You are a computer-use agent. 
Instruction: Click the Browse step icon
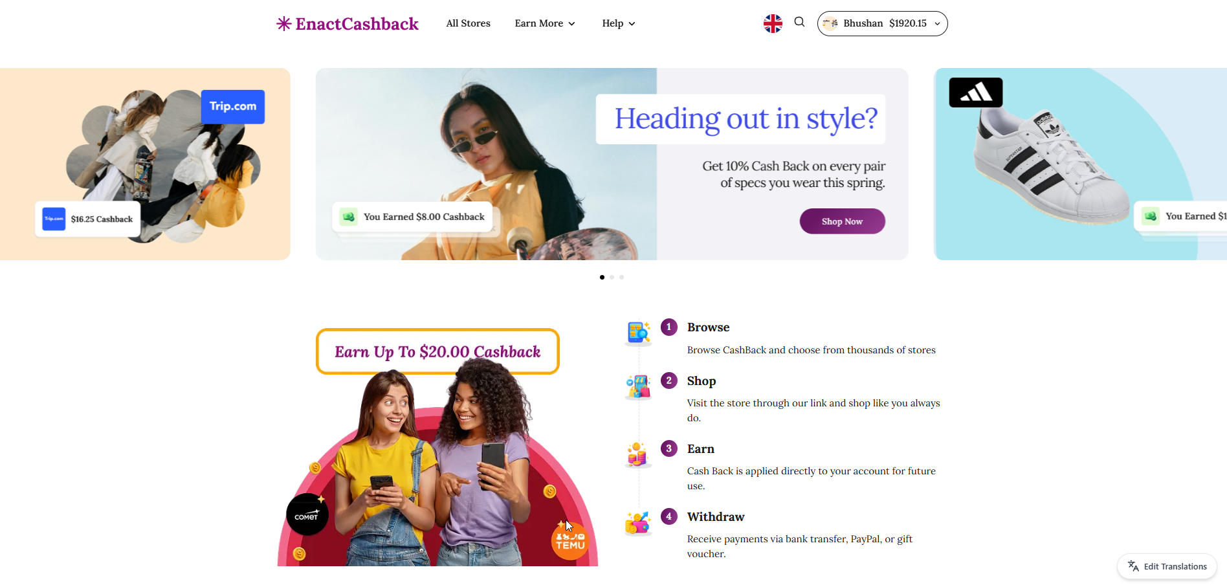coord(639,332)
